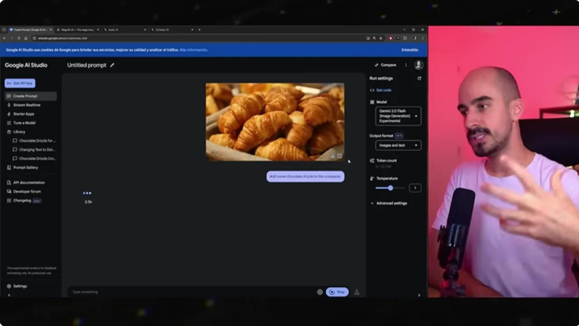Image resolution: width=579 pixels, height=326 pixels.
Task: Select Starter Apps in the sidebar
Action: 24,114
